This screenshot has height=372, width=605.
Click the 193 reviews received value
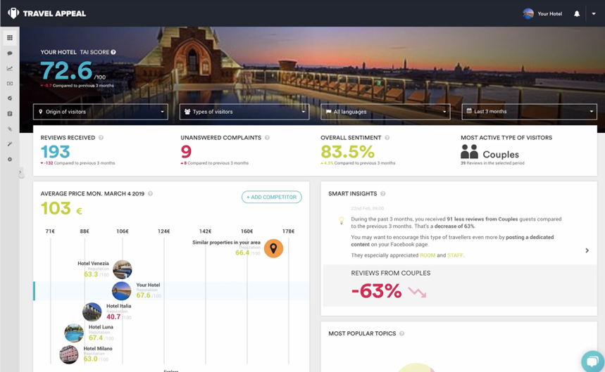coord(55,152)
